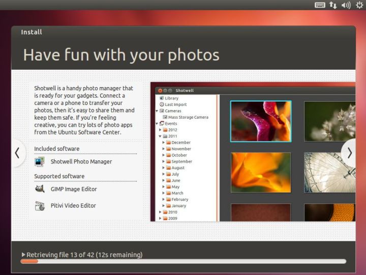Click the August folder icon
The height and width of the screenshot is (275, 366).
[168, 168]
